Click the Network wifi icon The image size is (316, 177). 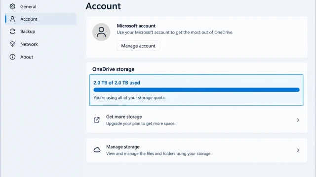(12, 44)
